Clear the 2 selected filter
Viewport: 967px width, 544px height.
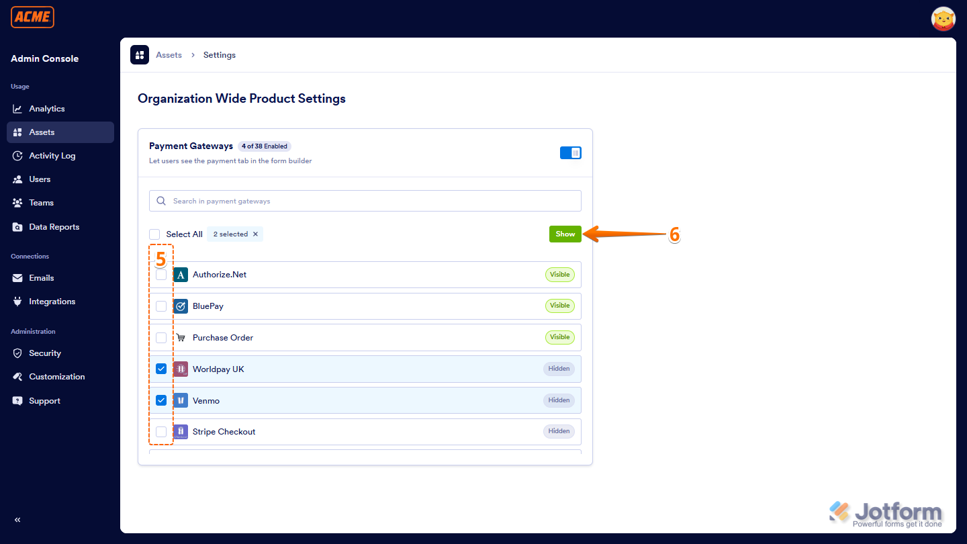pyautogui.click(x=255, y=234)
